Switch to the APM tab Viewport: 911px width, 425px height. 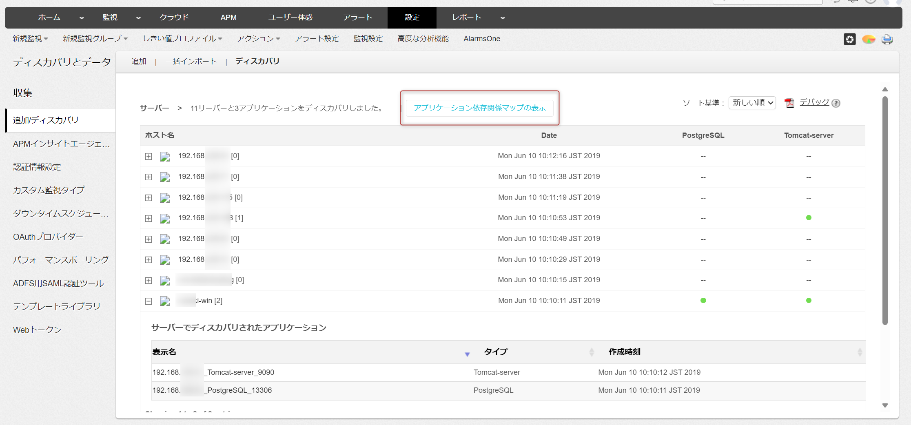pyautogui.click(x=228, y=18)
